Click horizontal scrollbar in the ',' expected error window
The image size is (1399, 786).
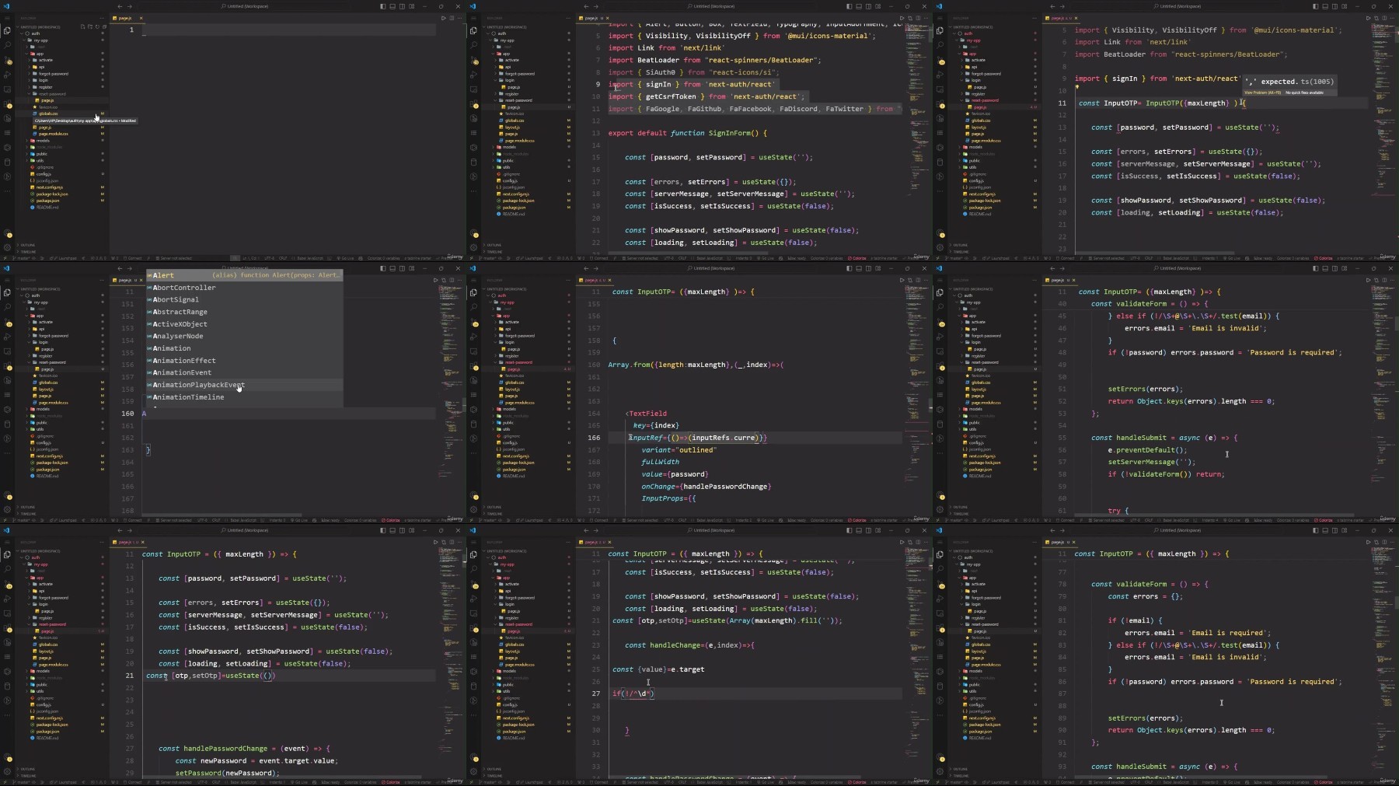1154,253
